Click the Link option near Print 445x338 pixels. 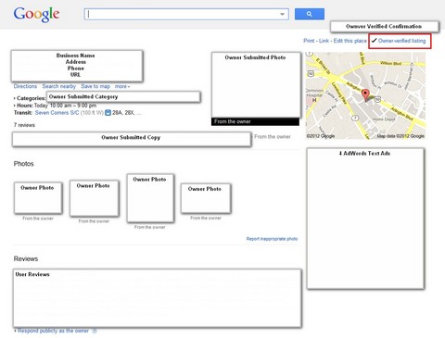click(x=324, y=41)
